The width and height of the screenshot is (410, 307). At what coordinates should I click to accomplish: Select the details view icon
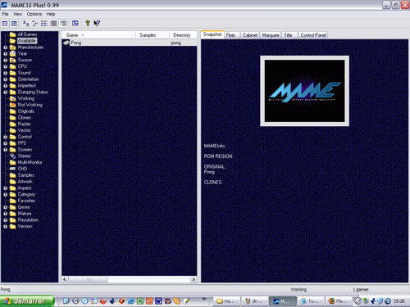click(54, 24)
